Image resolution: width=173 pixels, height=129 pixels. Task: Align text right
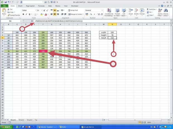tap(58, 14)
